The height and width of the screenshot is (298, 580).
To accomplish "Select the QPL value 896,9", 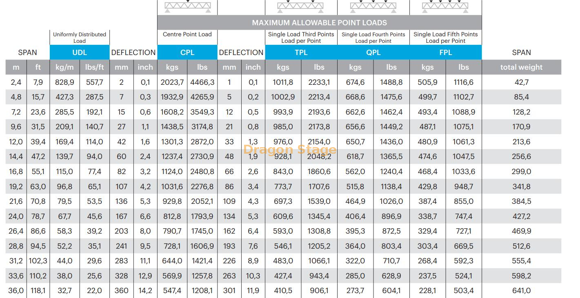I will 391,216.
